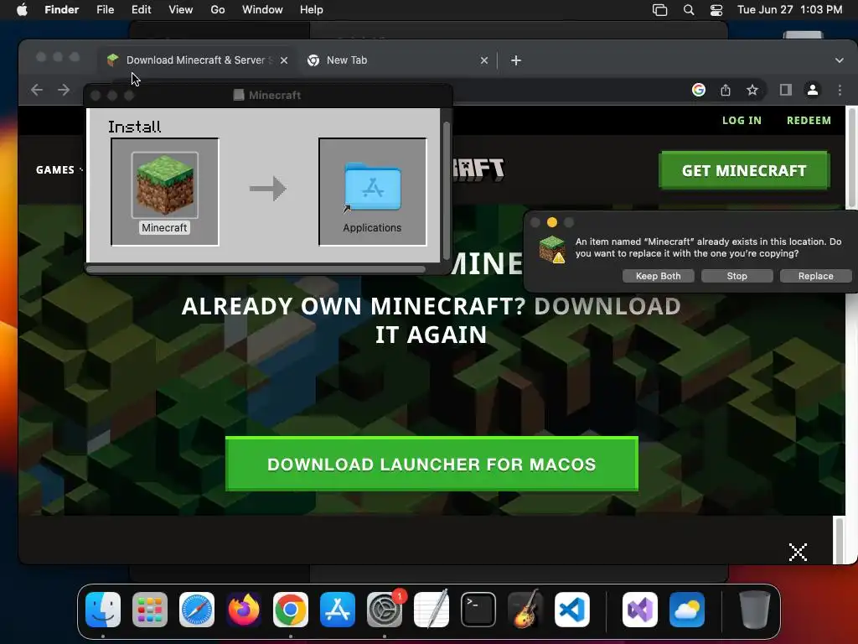Open Chrome profile menu

(x=813, y=90)
